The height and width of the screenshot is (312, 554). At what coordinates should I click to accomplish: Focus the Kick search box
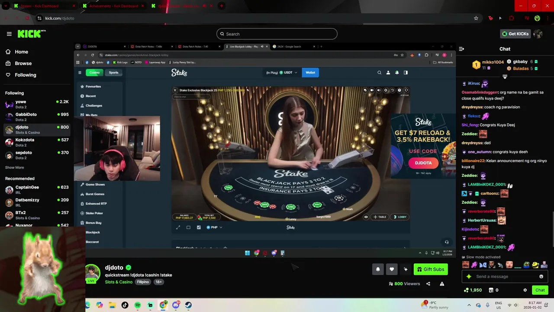[x=277, y=34]
